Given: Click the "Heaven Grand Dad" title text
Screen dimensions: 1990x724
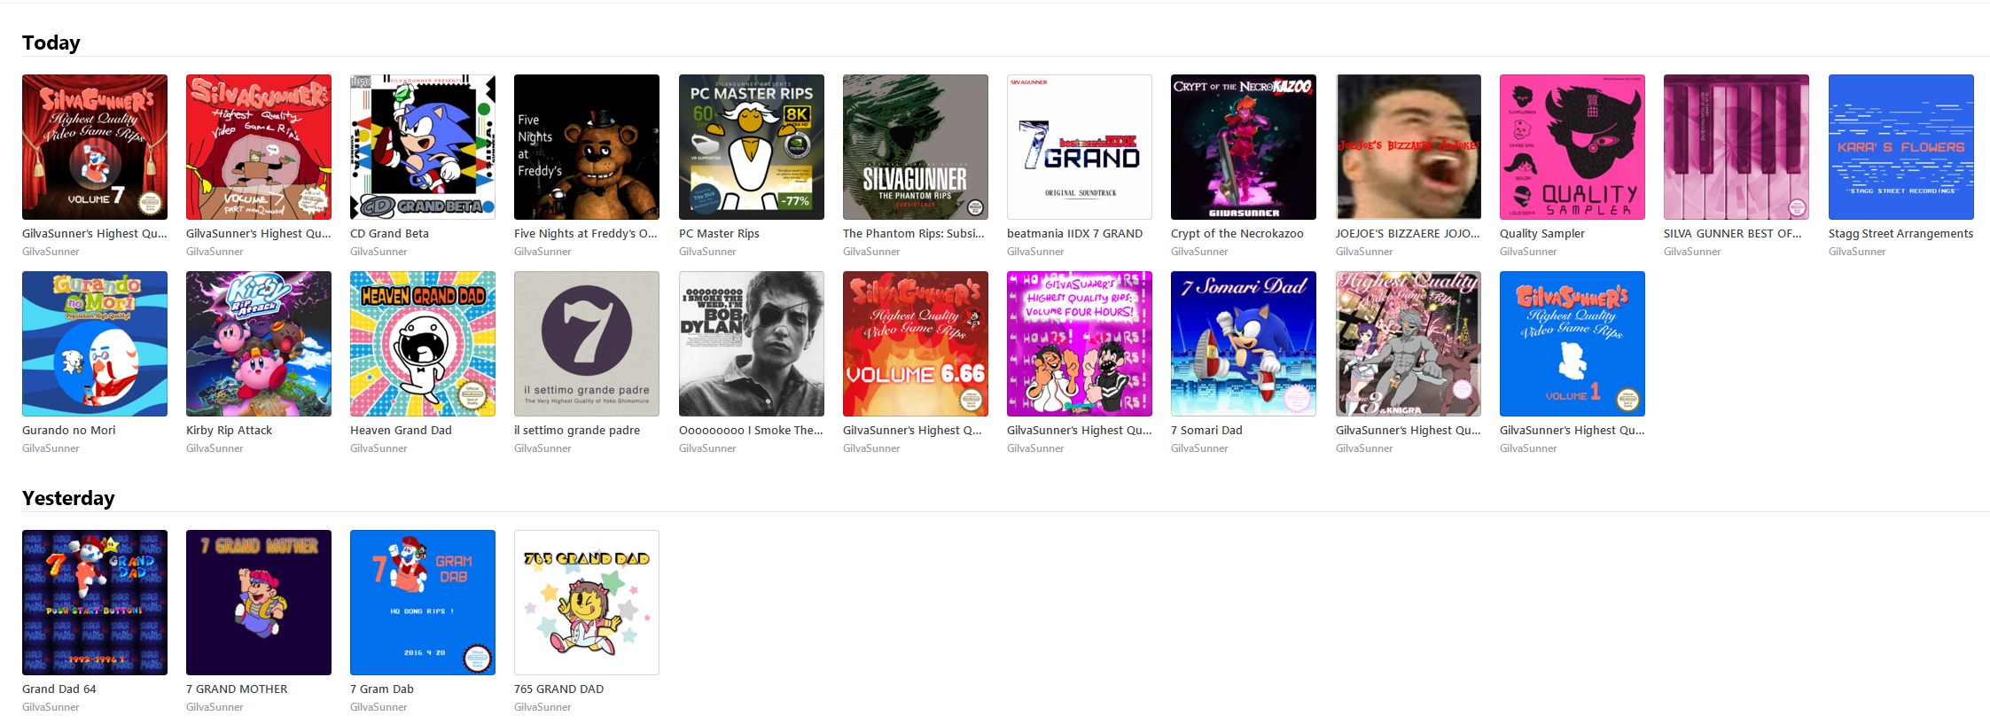Looking at the screenshot, I should coord(401,431).
